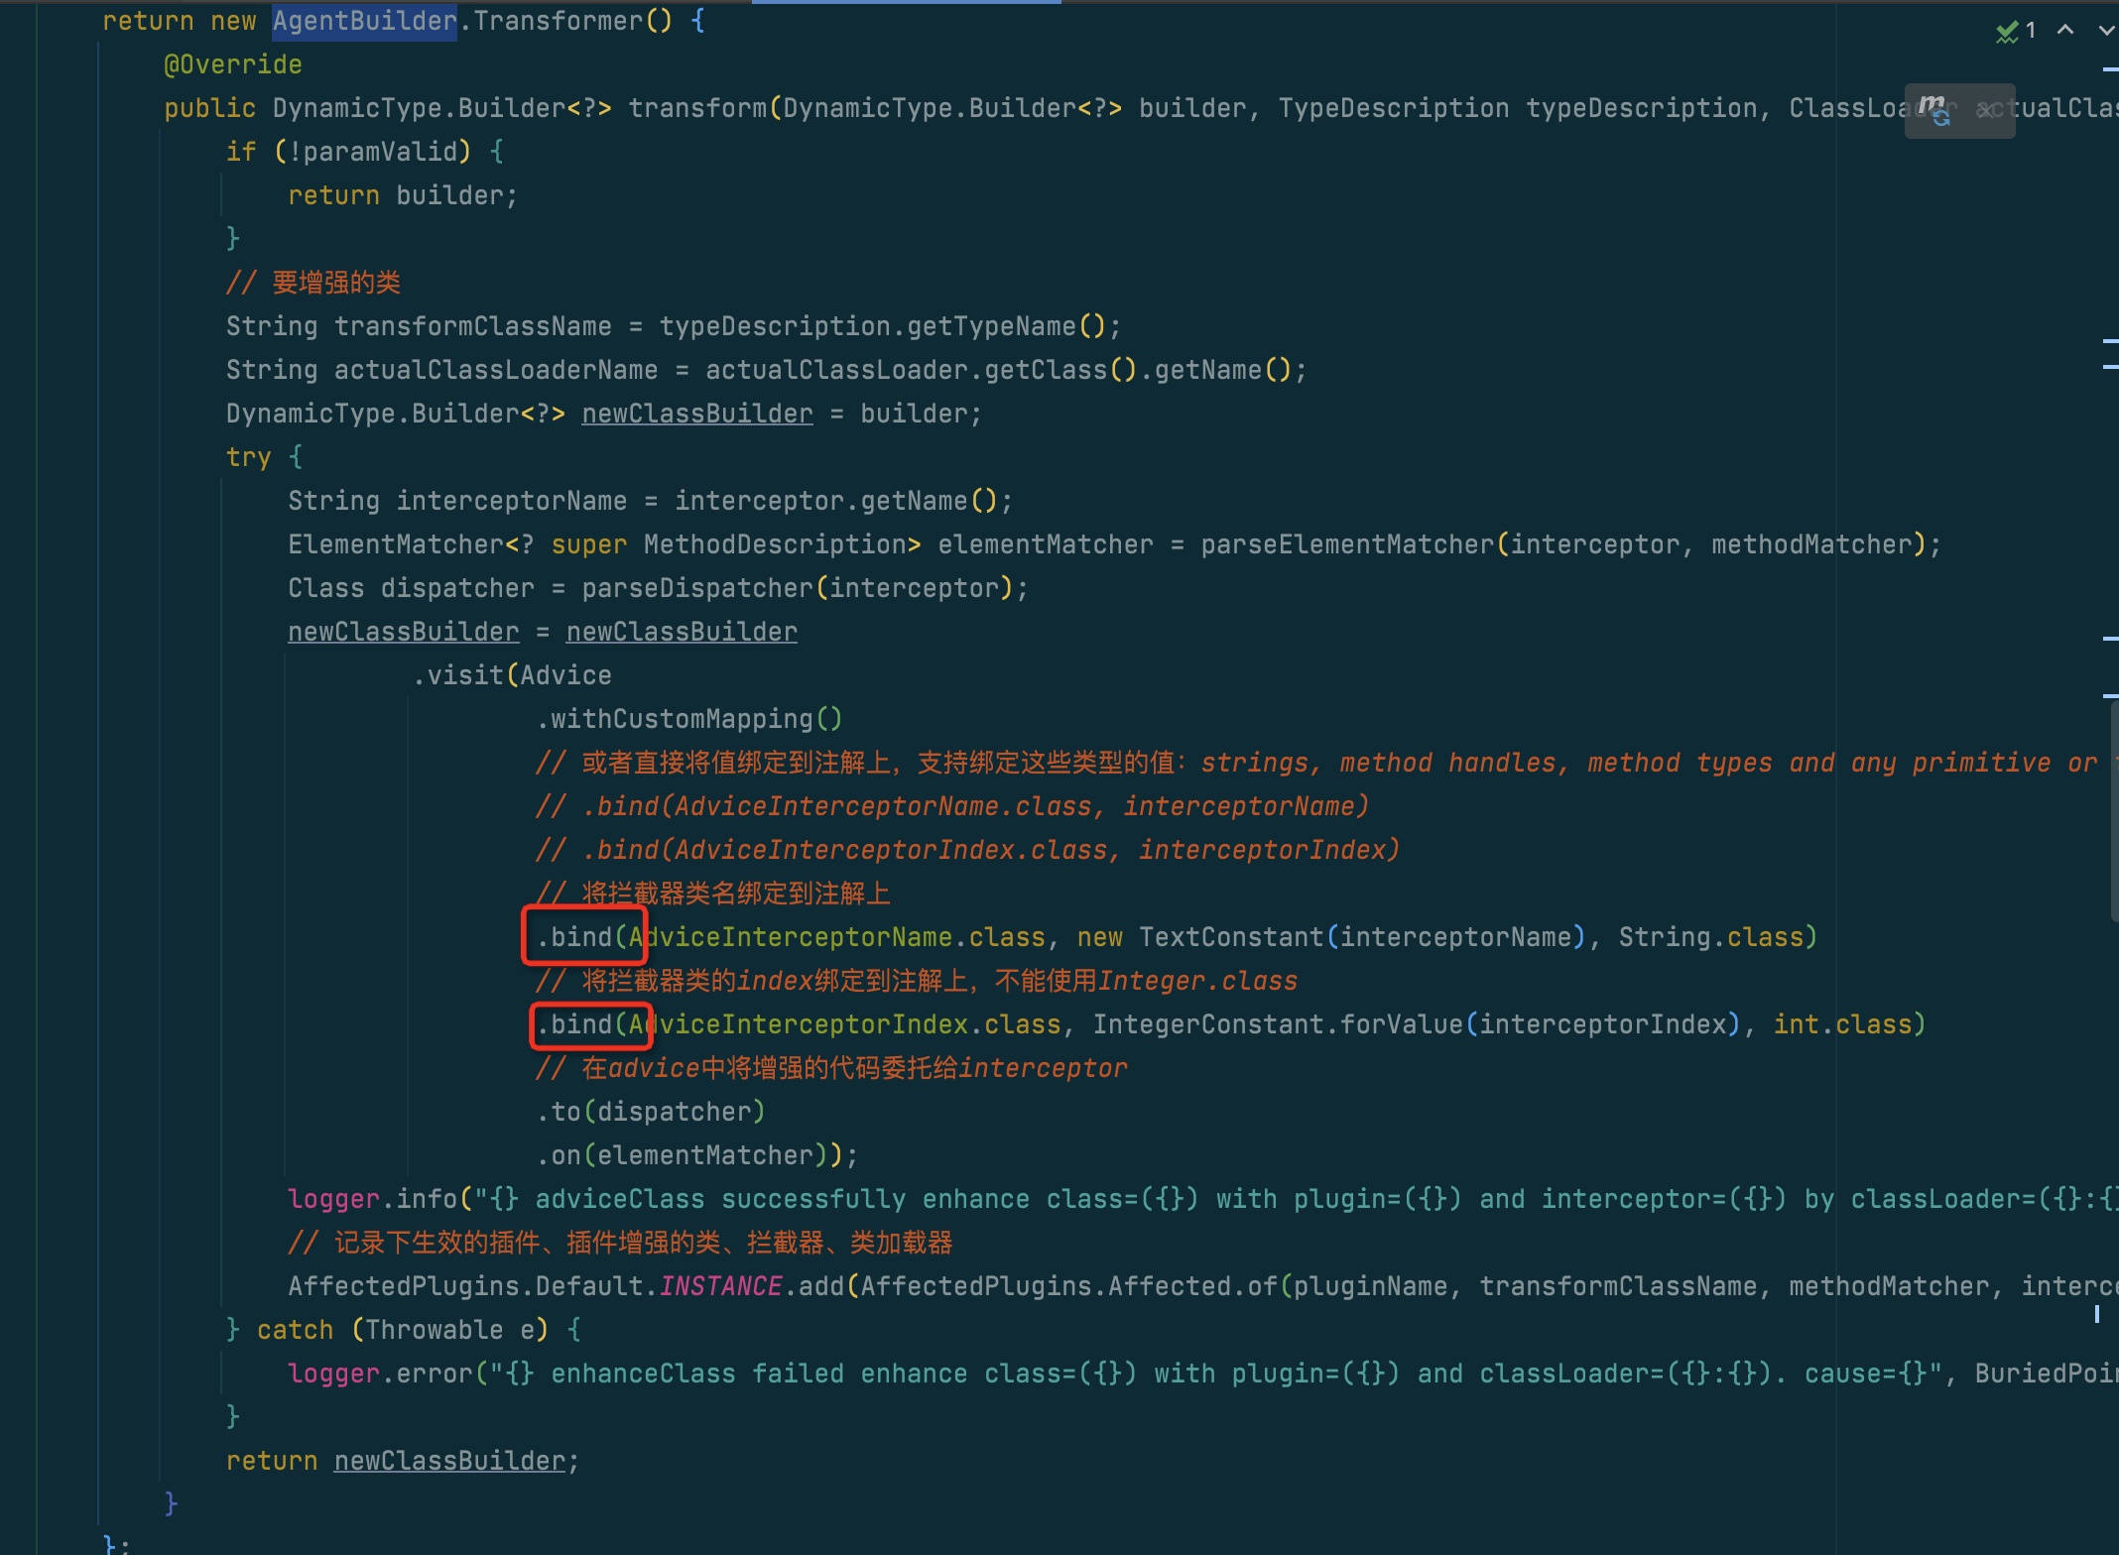2119x1555 pixels.
Task: Click the green inspections checkmark widget
Action: 2010,30
